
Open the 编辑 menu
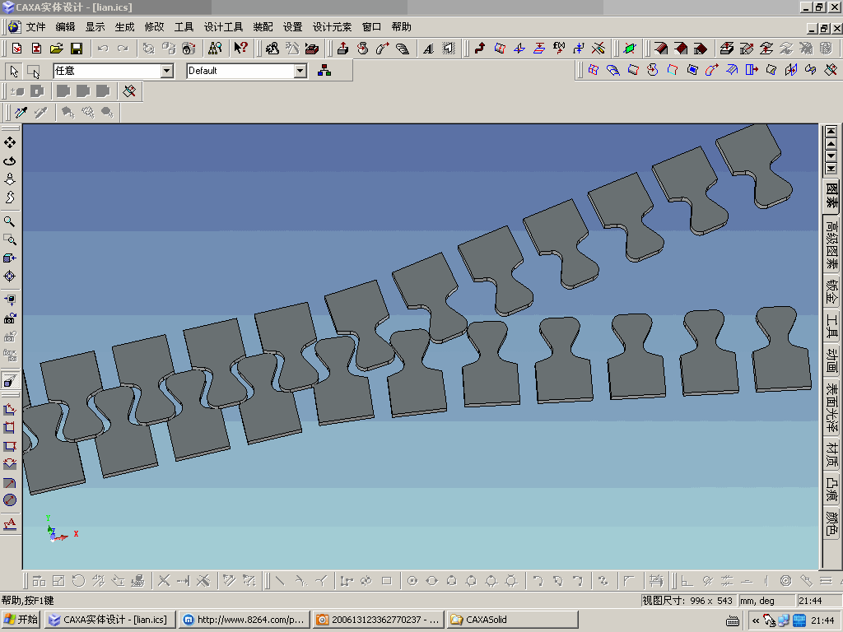click(65, 27)
